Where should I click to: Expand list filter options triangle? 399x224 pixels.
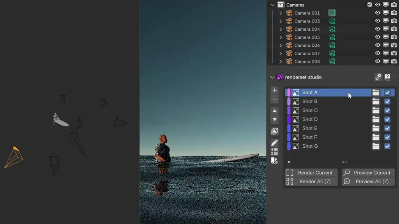click(x=289, y=162)
